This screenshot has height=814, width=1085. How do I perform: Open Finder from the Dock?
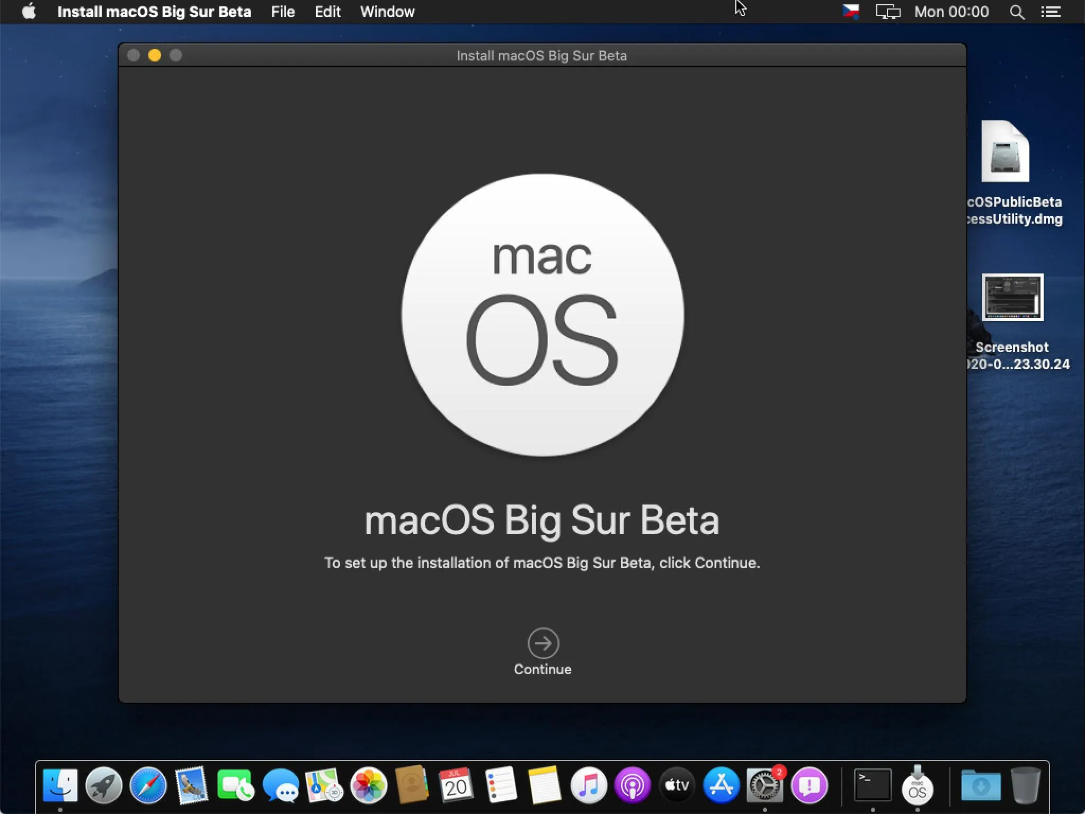tap(60, 785)
